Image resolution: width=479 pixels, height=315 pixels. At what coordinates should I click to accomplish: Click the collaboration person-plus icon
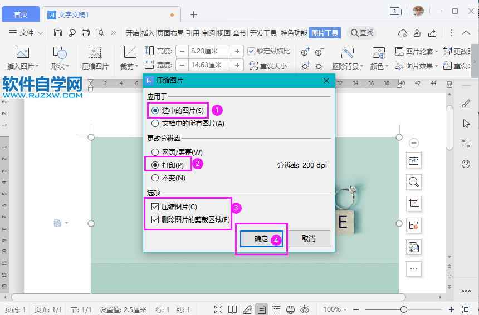[418, 33]
